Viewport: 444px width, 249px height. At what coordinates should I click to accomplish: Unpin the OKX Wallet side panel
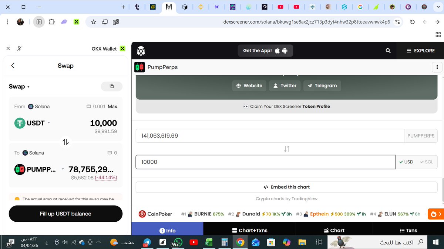click(x=19, y=49)
